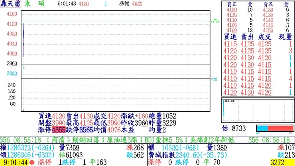This screenshot has width=295, height=166.
Task: Select ask price 4135 in 賣五 list
Action: [x=268, y=15]
